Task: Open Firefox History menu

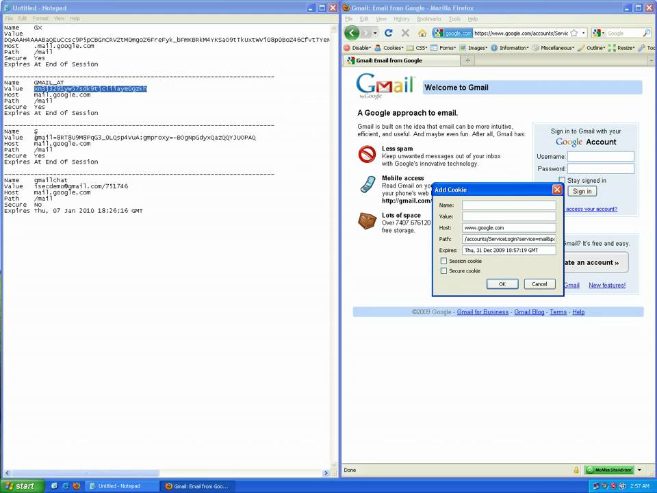Action: [402, 19]
